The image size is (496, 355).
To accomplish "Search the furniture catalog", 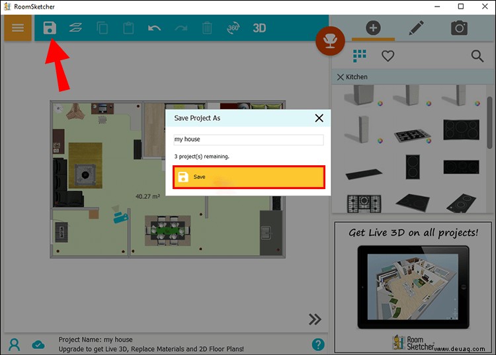I will [x=477, y=56].
